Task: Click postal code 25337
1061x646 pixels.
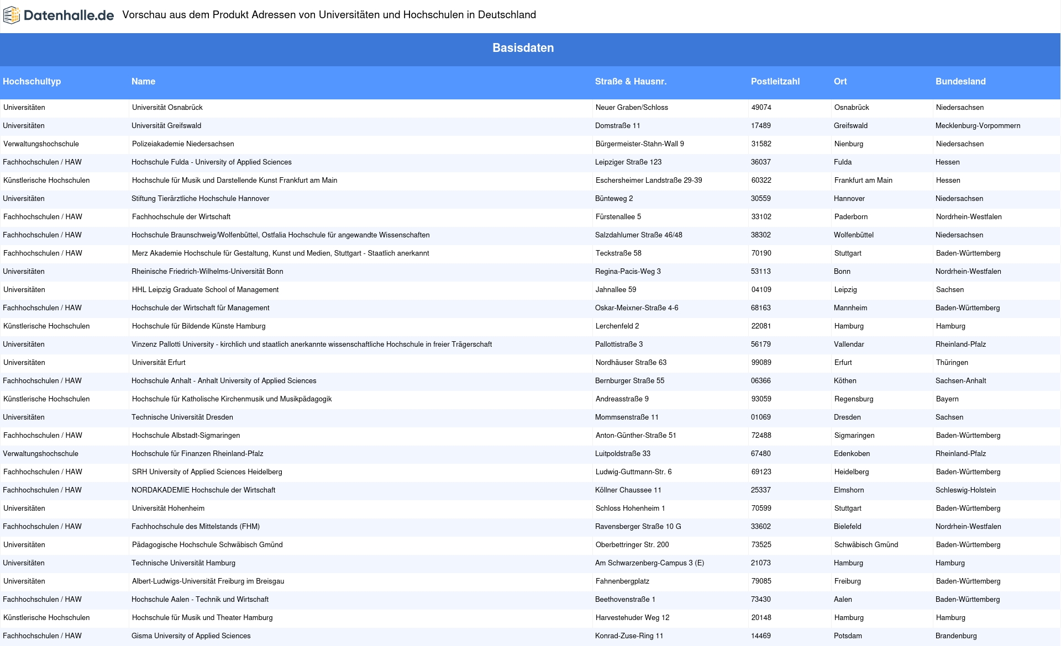Action: [761, 490]
